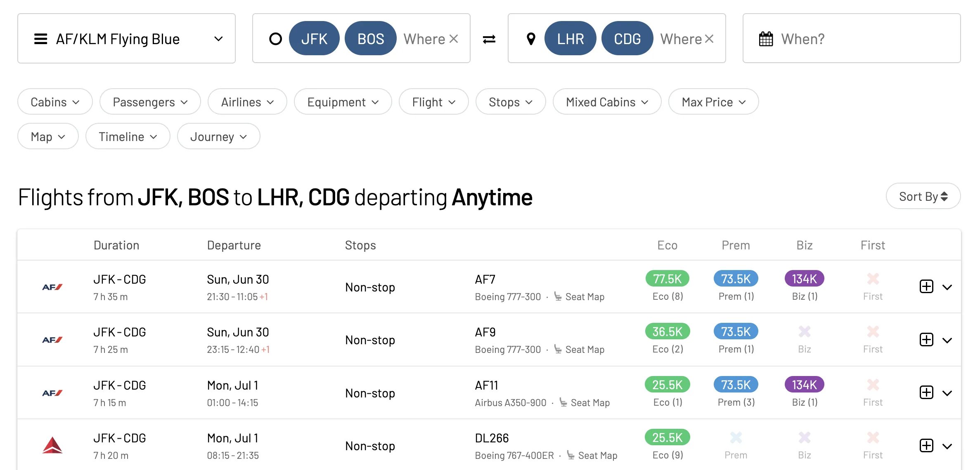
Task: Open the Sort By control
Action: pos(923,196)
